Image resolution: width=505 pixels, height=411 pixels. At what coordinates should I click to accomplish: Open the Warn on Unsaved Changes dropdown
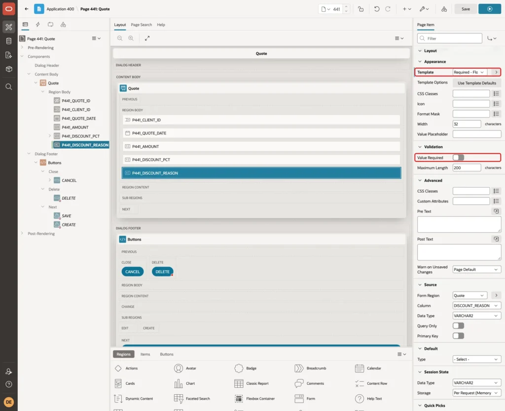tap(477, 269)
